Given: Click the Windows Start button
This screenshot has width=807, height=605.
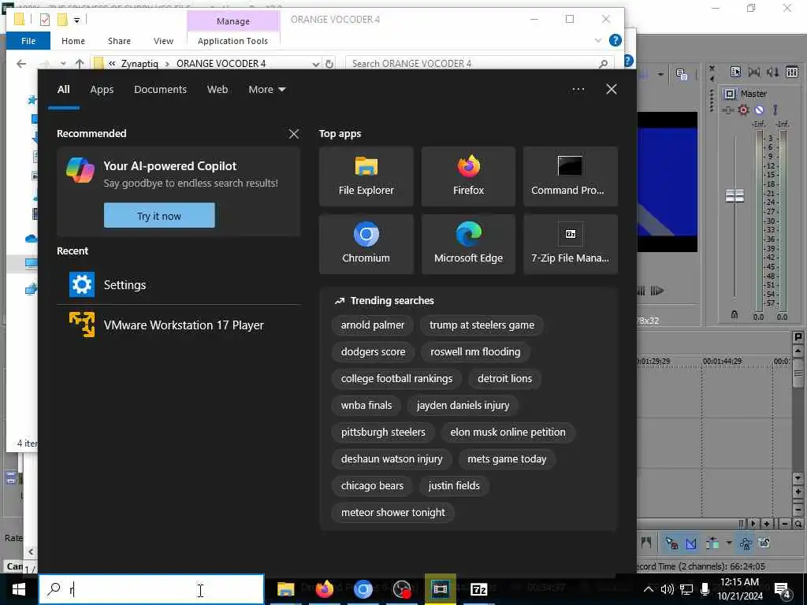Looking at the screenshot, I should pos(19,589).
